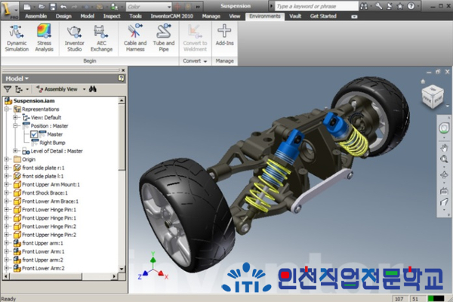Click the ViewCube home icon
Image resolution: width=453 pixels, height=302 pixels.
[423, 82]
